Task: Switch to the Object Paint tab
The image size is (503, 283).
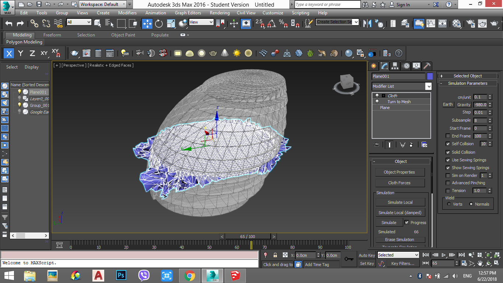Action: pyautogui.click(x=123, y=35)
